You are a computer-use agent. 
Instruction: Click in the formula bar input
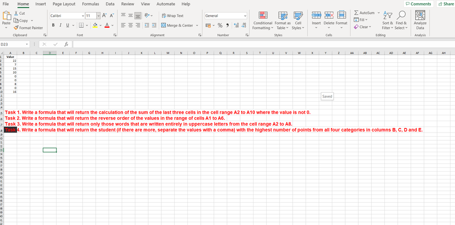point(264,44)
